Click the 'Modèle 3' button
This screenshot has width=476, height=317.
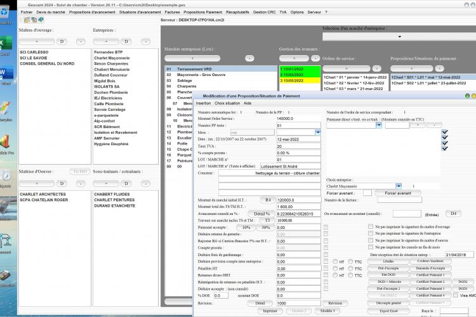(327, 311)
